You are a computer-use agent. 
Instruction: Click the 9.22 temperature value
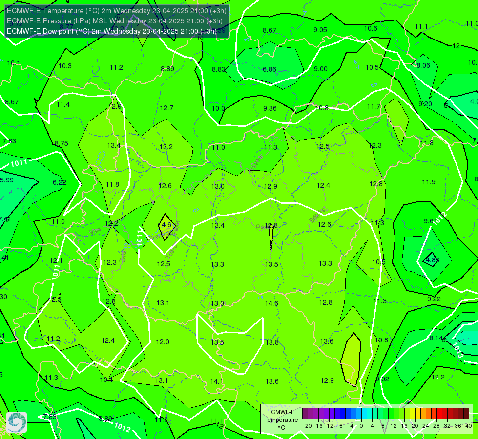(x=434, y=299)
